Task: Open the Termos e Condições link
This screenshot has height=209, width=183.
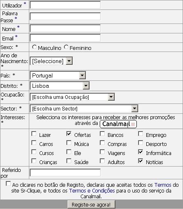Action: point(92,191)
